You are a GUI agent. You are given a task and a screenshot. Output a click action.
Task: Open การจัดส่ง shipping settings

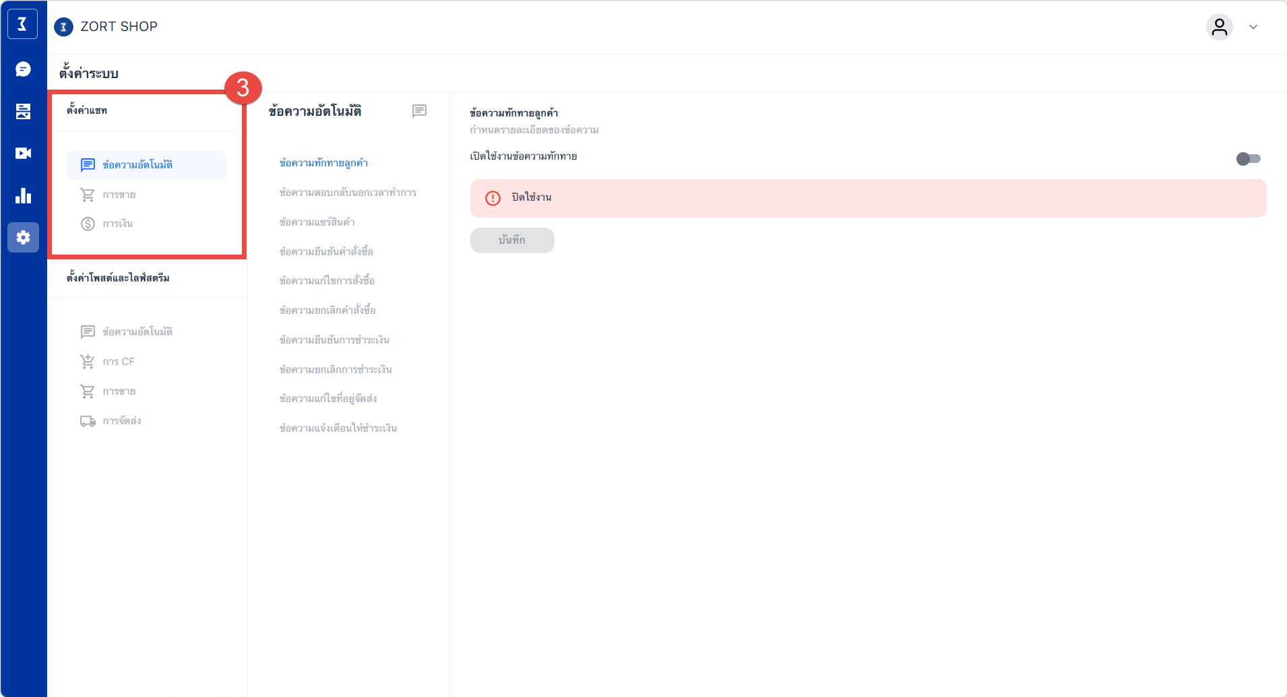pos(121,421)
